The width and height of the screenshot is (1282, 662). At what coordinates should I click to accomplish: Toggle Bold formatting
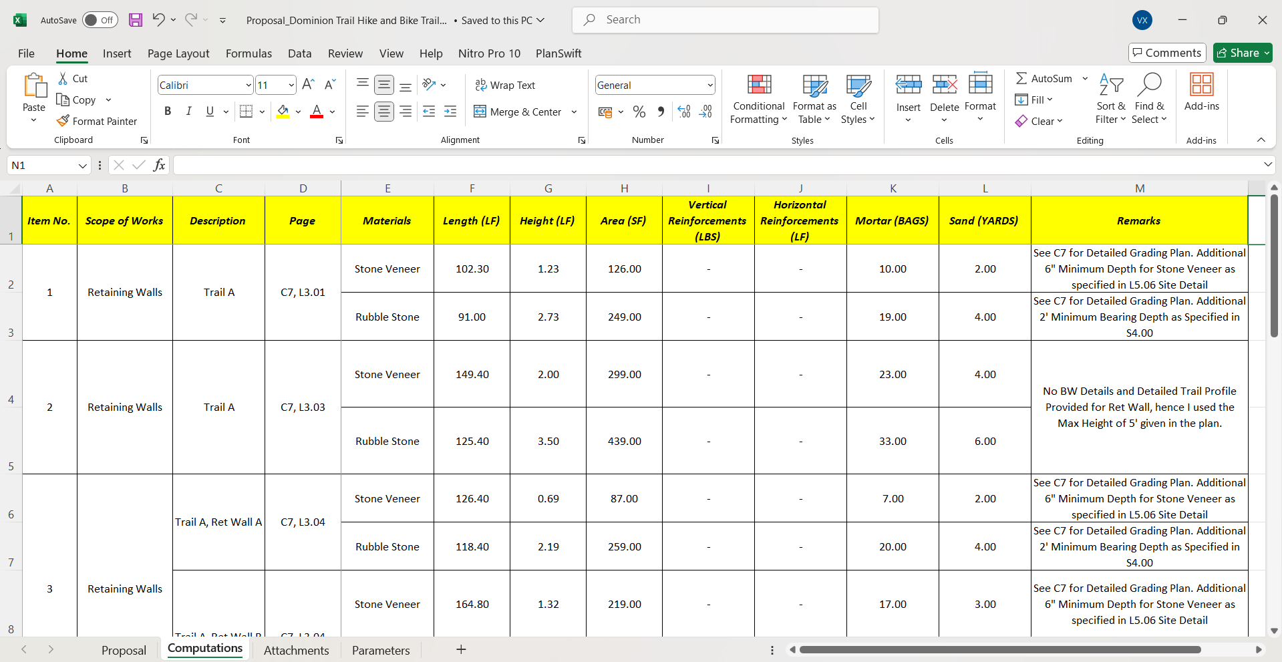[x=168, y=112]
